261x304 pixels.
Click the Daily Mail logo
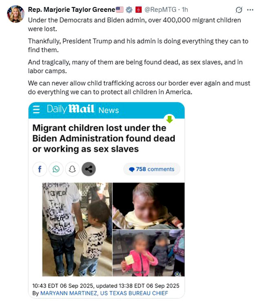coord(71,109)
